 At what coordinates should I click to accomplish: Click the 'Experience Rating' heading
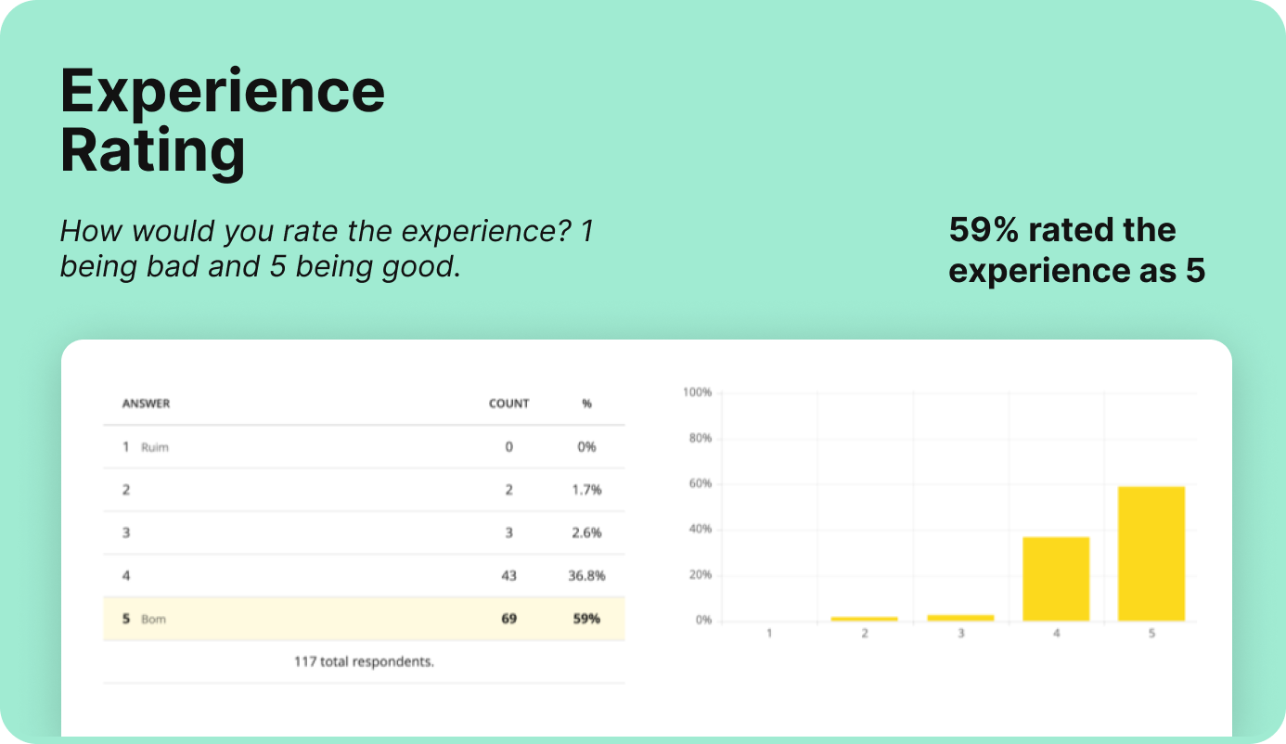pyautogui.click(x=223, y=121)
